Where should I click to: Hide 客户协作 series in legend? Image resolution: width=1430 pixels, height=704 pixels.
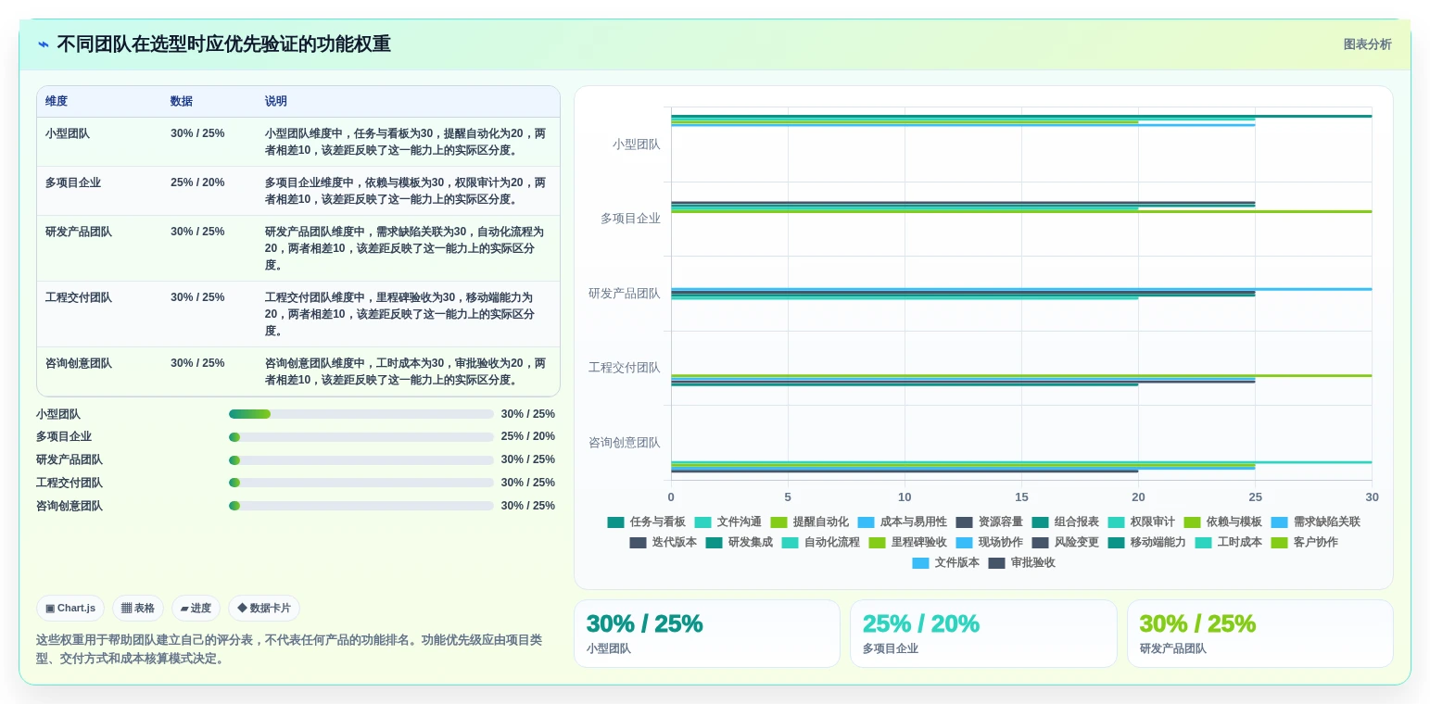point(1304,543)
